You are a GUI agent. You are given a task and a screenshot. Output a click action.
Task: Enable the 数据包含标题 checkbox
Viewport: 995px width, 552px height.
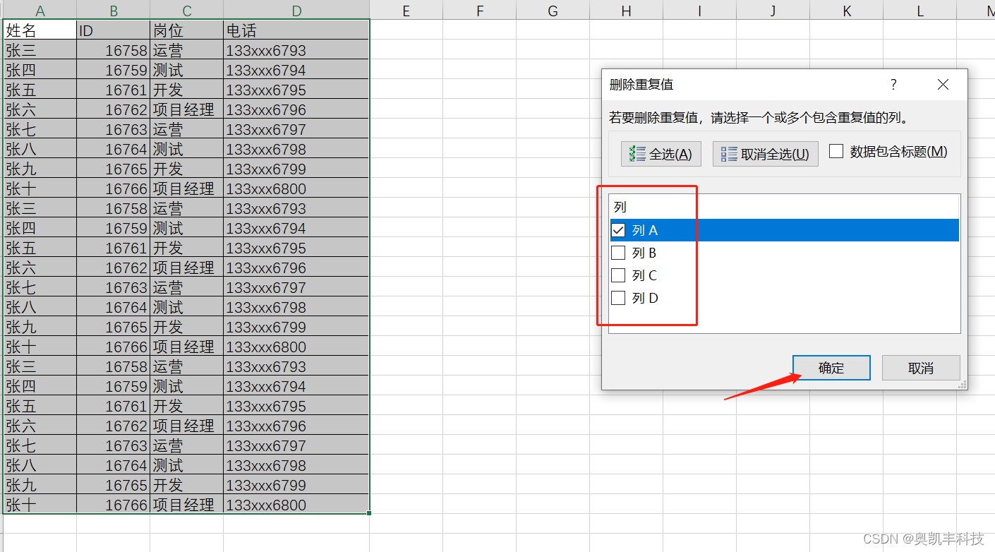coord(836,150)
